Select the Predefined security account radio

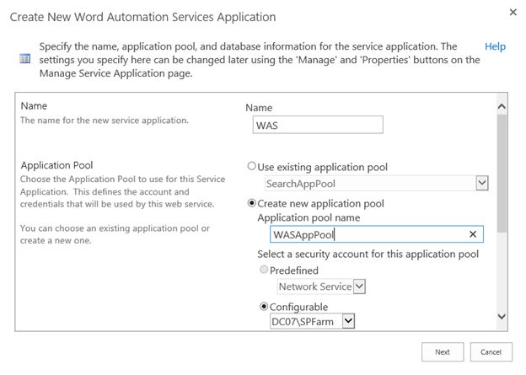coord(265,270)
